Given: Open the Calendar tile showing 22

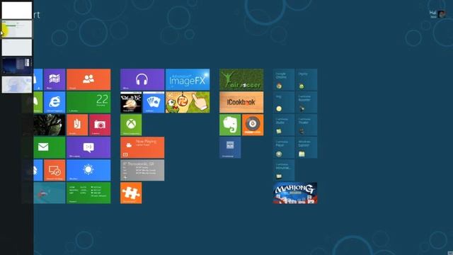Looking at the screenshot, I should pyautogui.click(x=88, y=102).
